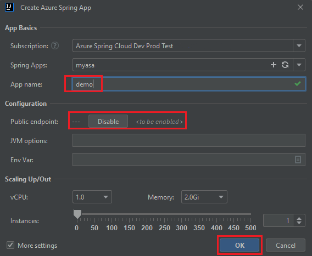The image size is (312, 256).
Task: Click the green validation checkmark in App name
Action: point(298,84)
